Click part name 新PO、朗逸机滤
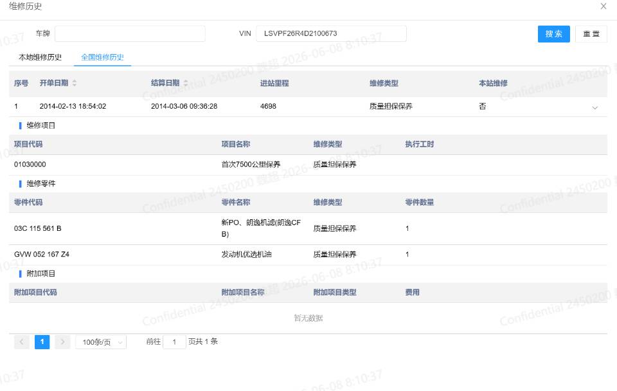617x391 pixels. coord(262,228)
